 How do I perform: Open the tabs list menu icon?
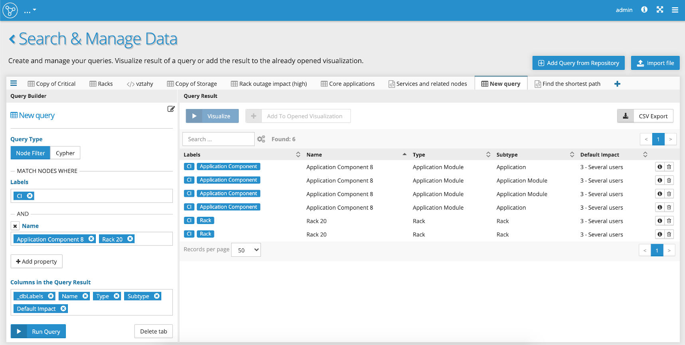tap(14, 83)
